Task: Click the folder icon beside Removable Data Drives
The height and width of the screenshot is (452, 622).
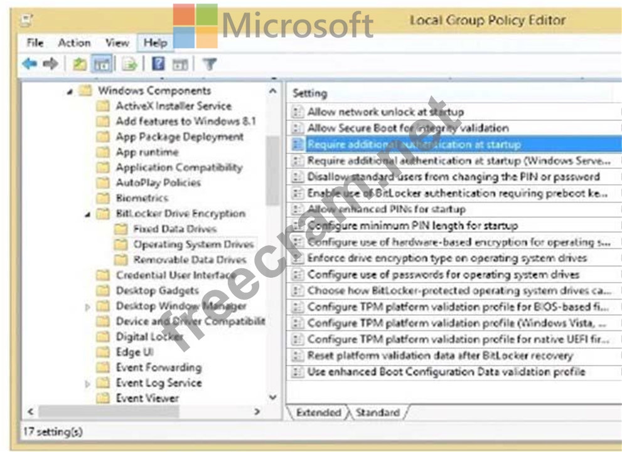Action: pyautogui.click(x=121, y=260)
